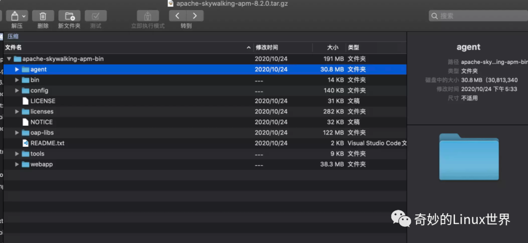The image size is (528, 243).
Task: Expand the agent folder triangle
Action: 17,69
